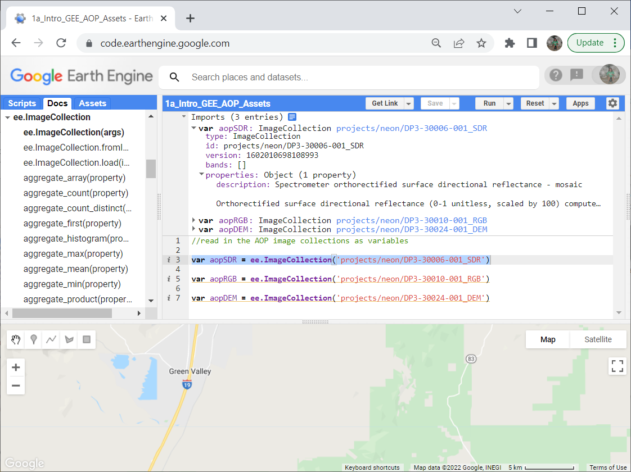Click the Get Link button
Viewport: 631px width, 472px height.
pyautogui.click(x=384, y=103)
